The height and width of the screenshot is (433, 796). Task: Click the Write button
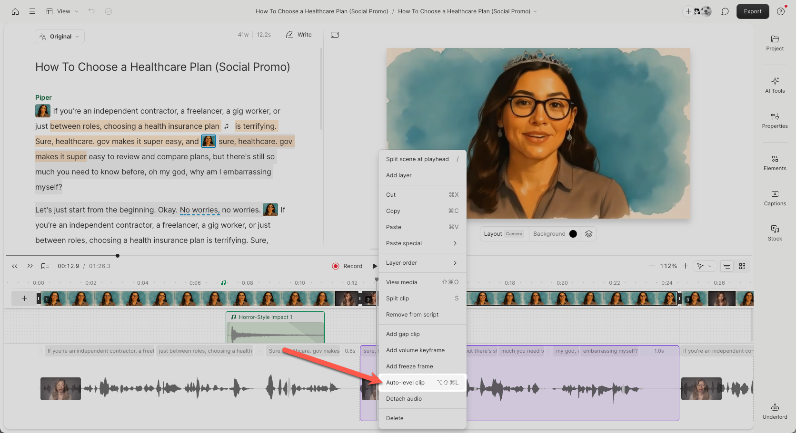click(299, 35)
